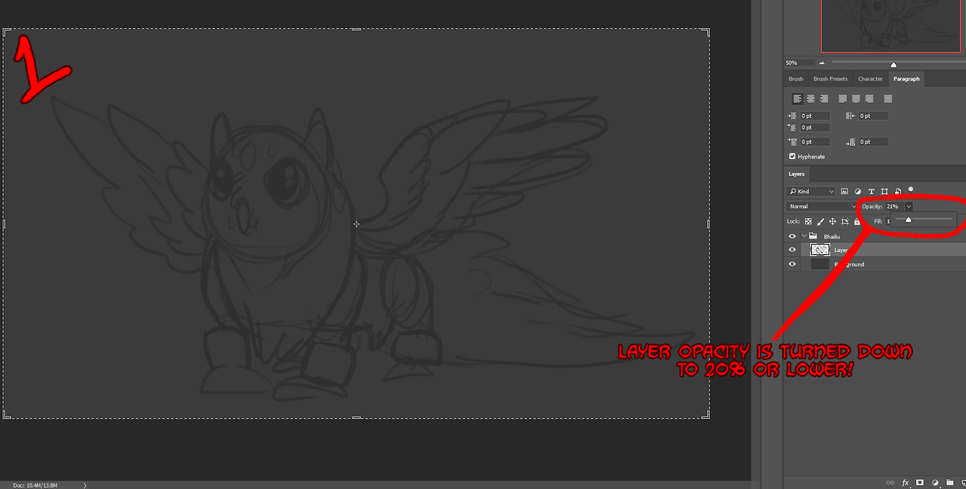This screenshot has height=489, width=966.
Task: Uncheck the Hyphenate checkbox
Action: 792,156
